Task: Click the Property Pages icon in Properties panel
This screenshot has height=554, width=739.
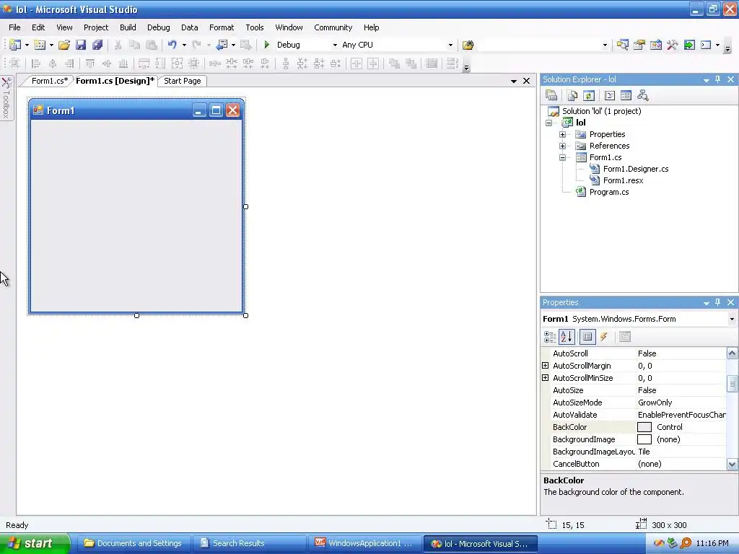Action: pyautogui.click(x=624, y=336)
